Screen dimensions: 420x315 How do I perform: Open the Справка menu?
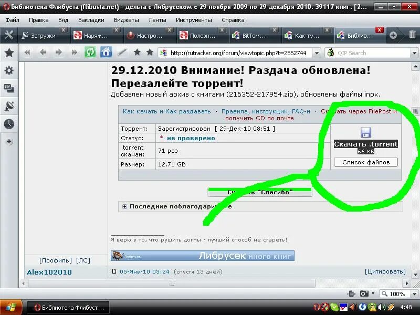click(x=233, y=20)
